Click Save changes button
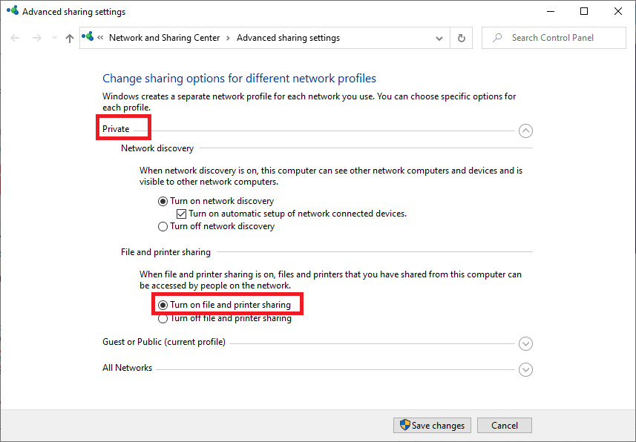The width and height of the screenshot is (636, 442). 432,426
